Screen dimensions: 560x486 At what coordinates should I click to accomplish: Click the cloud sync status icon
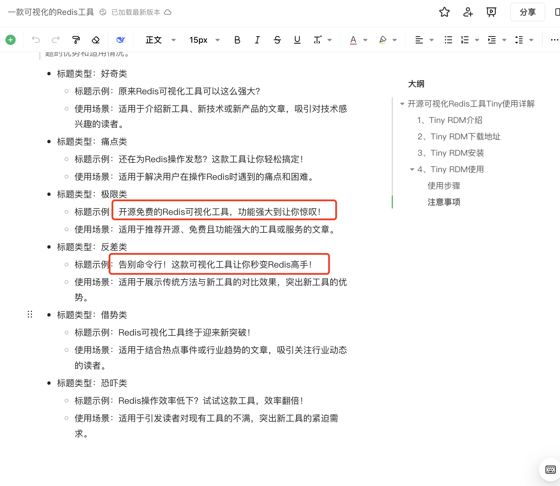tap(167, 12)
